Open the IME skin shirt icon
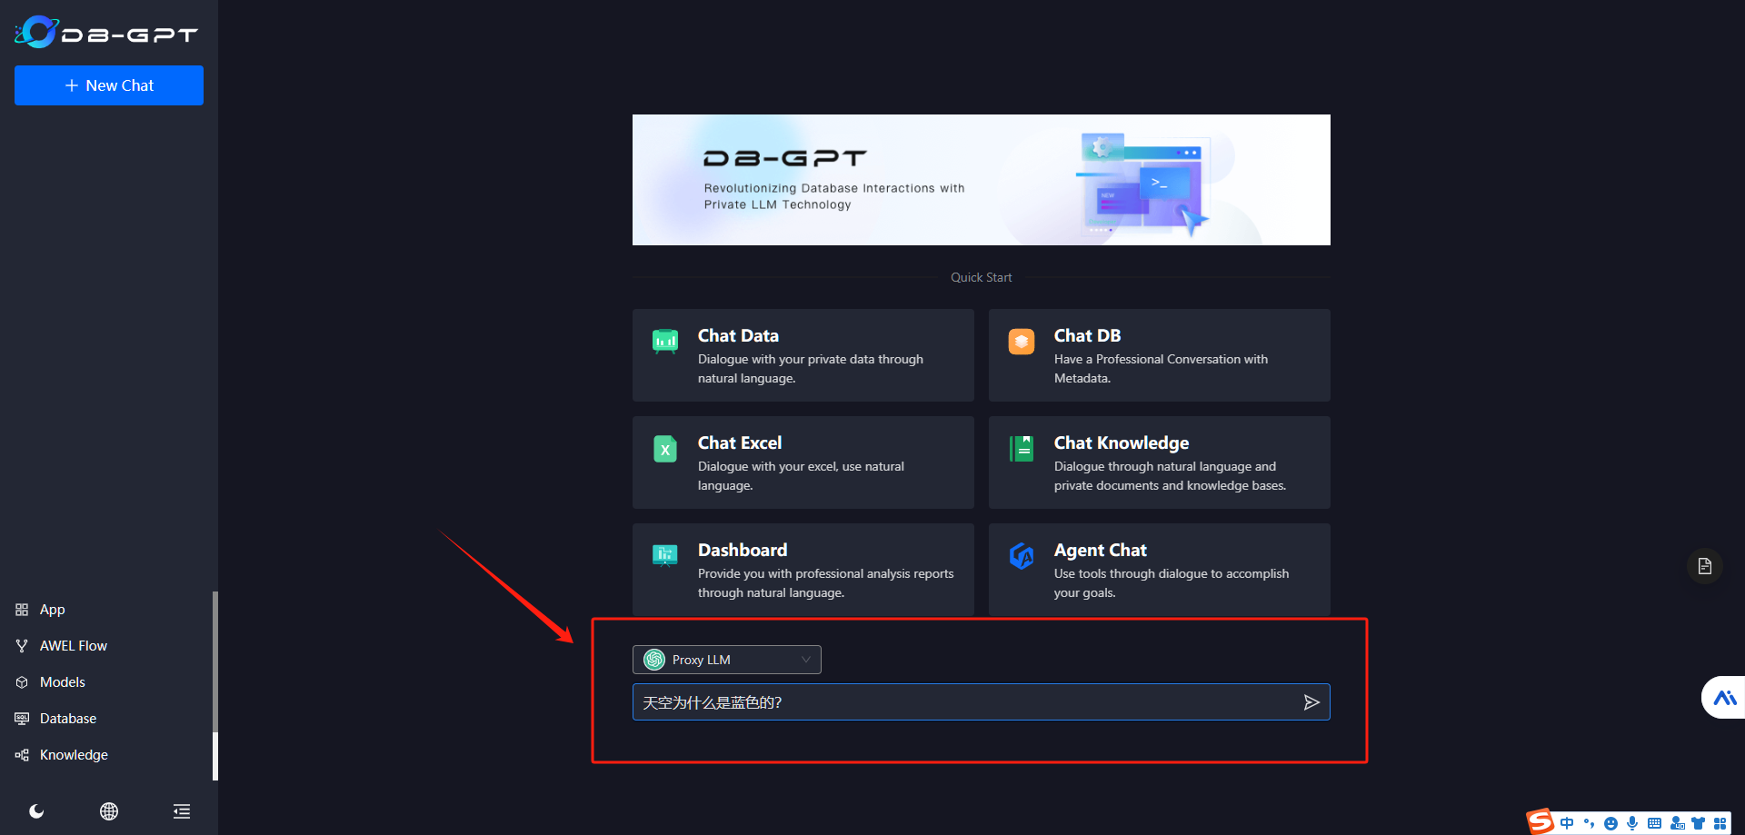The image size is (1745, 835). coord(1698,823)
